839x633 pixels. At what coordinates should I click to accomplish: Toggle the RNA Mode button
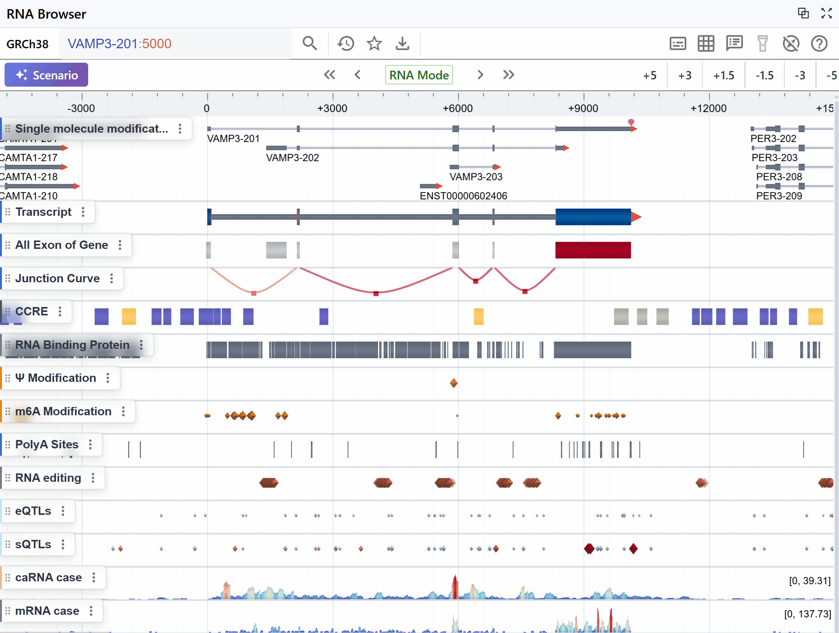point(419,75)
